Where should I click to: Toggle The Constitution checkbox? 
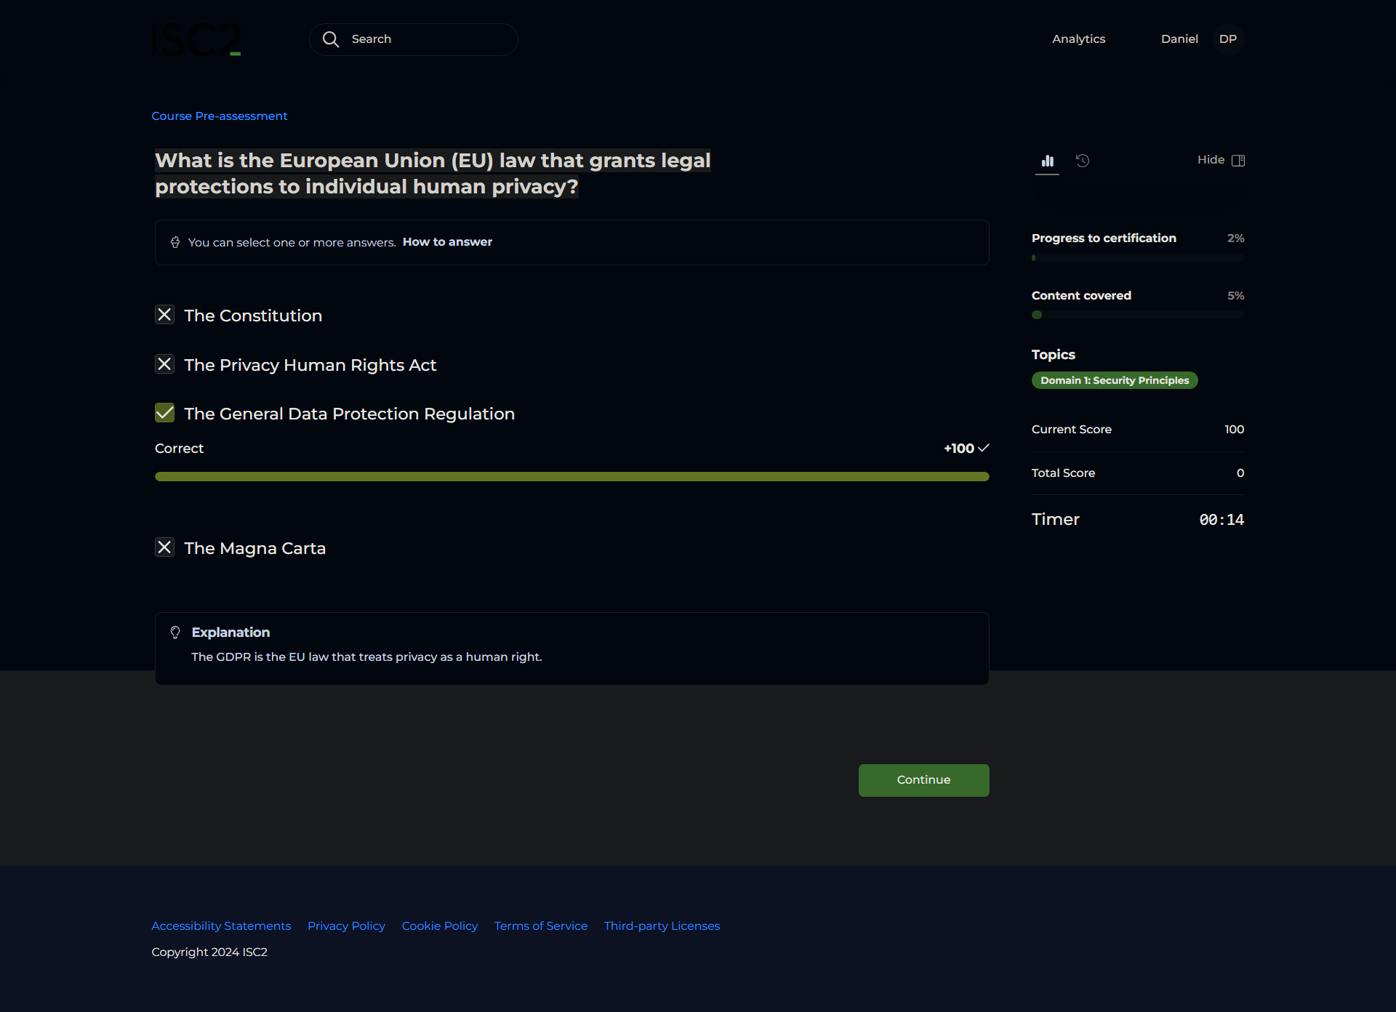tap(165, 315)
